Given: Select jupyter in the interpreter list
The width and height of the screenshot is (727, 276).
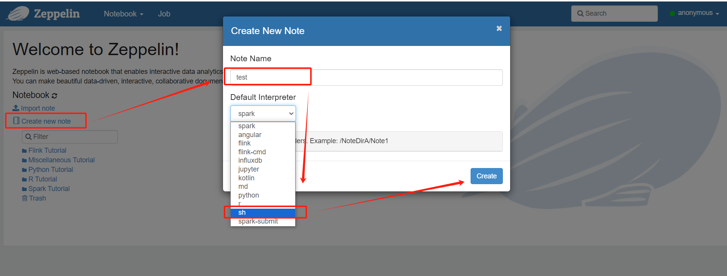Looking at the screenshot, I should point(263,169).
